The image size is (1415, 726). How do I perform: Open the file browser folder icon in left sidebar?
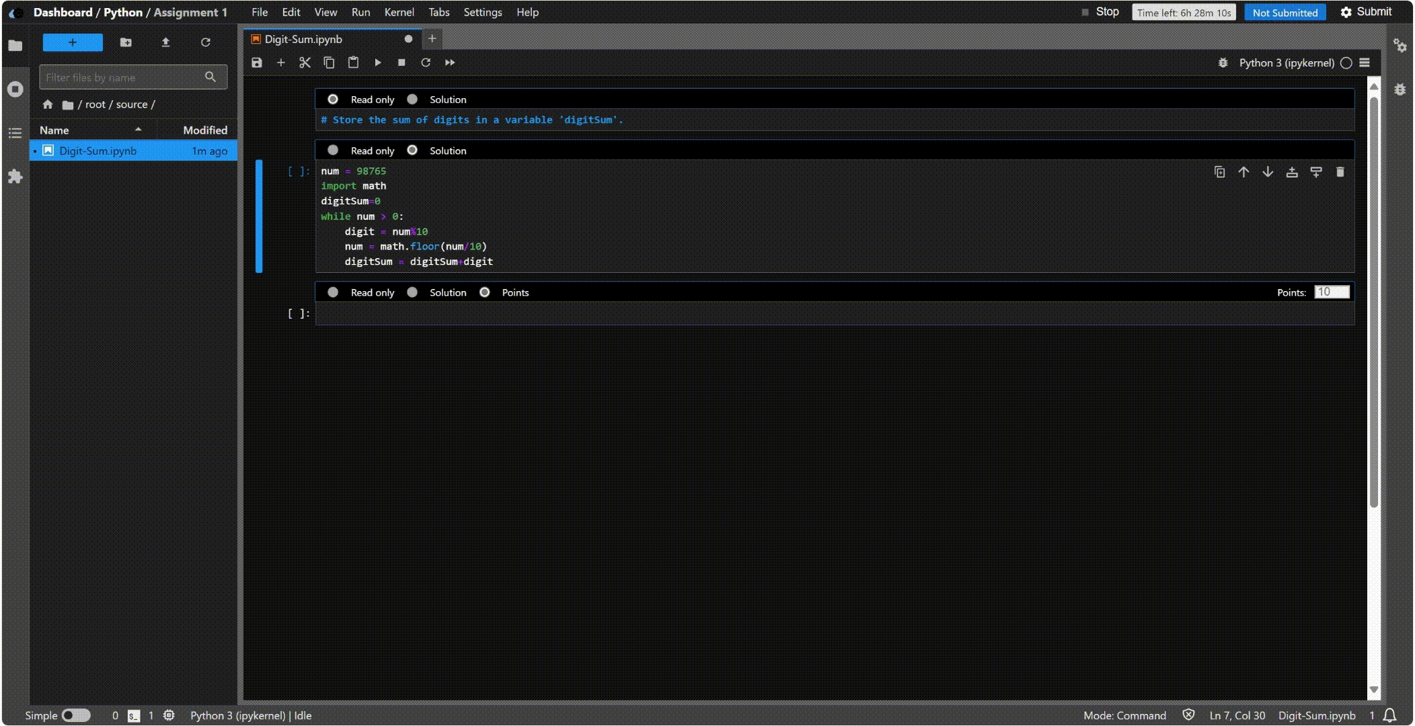pyautogui.click(x=15, y=46)
